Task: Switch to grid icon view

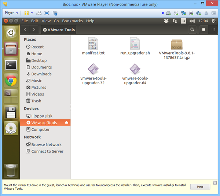Action: pos(213,30)
